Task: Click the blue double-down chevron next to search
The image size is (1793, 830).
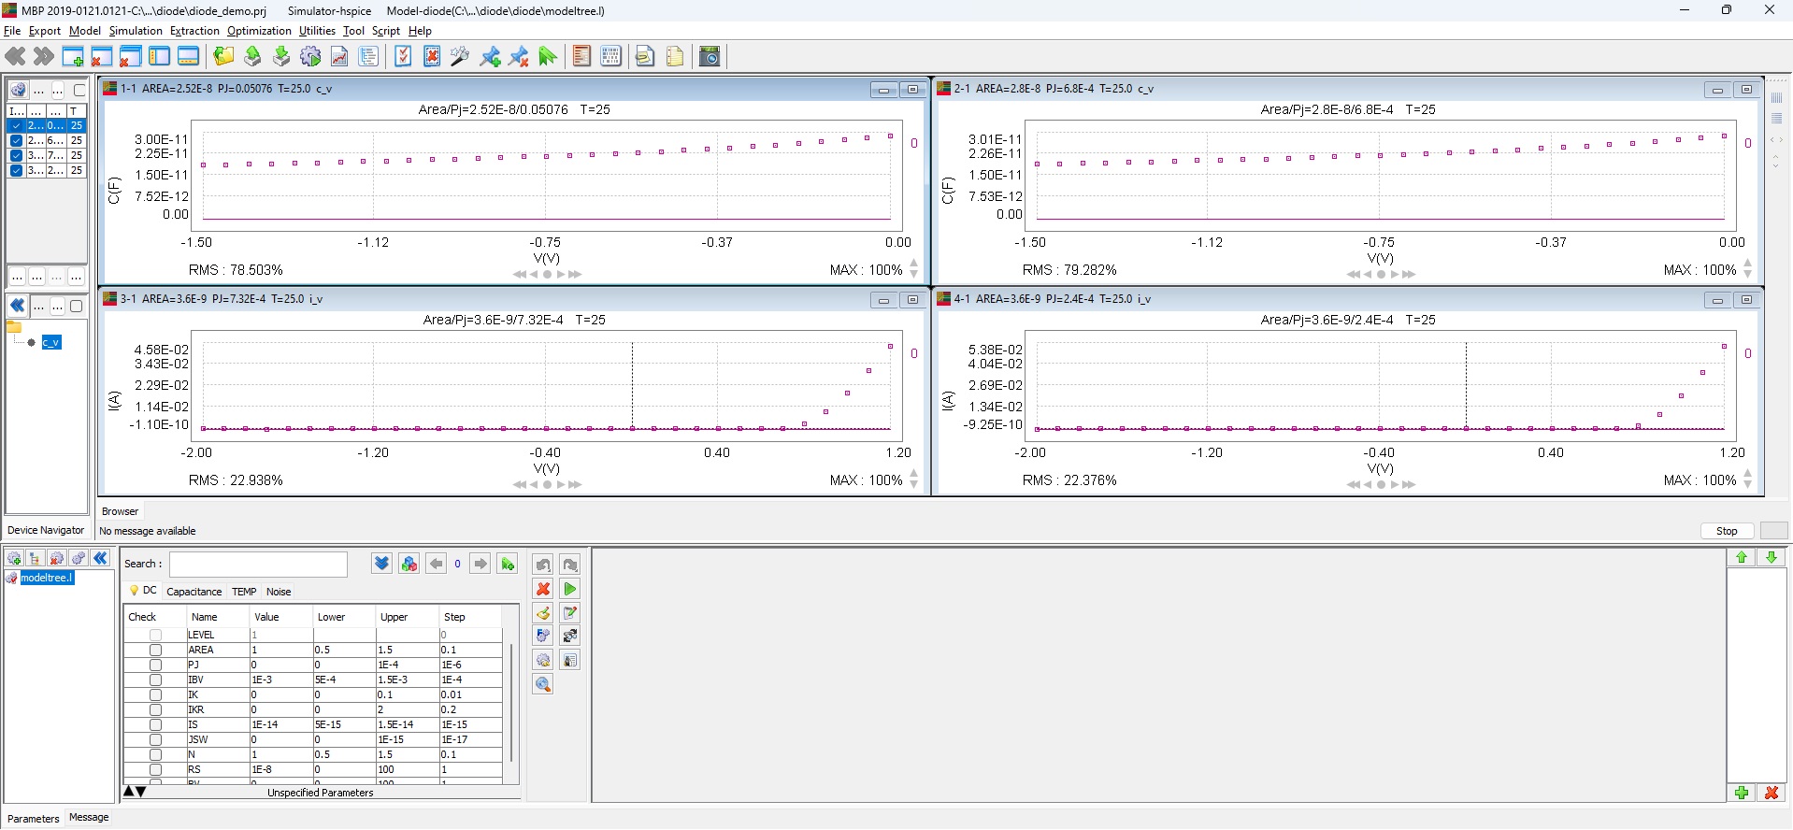Action: click(381, 564)
